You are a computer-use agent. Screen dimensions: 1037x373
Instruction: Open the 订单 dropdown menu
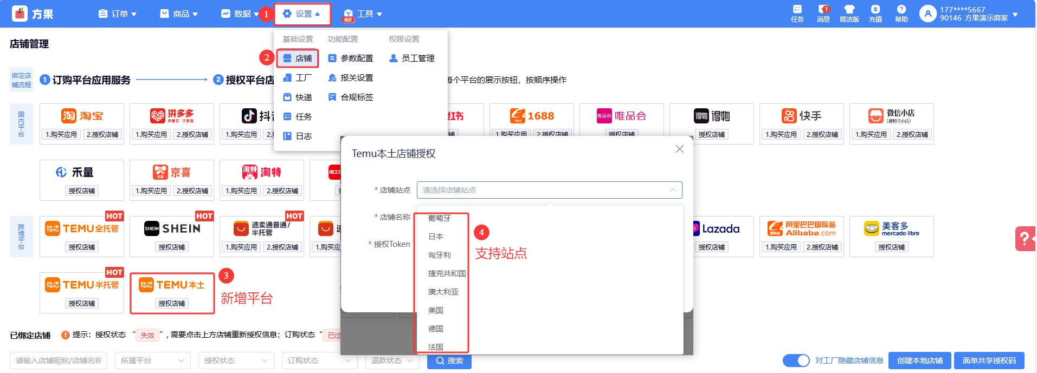point(117,14)
